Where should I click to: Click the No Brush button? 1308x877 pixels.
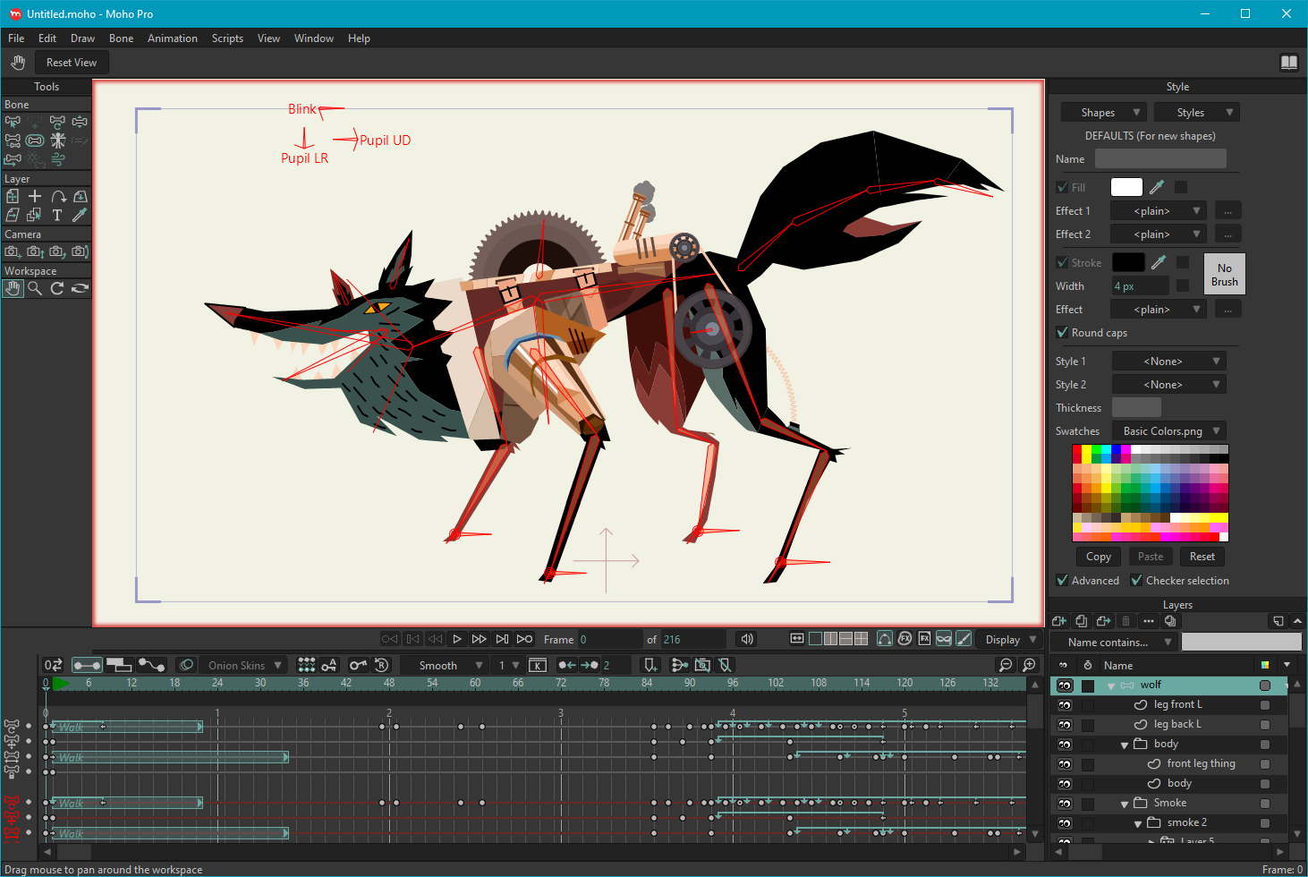click(1225, 274)
